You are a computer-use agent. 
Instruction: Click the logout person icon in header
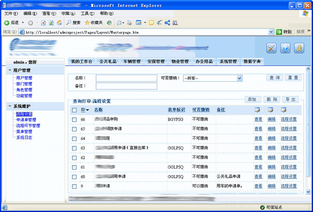click(x=299, y=48)
